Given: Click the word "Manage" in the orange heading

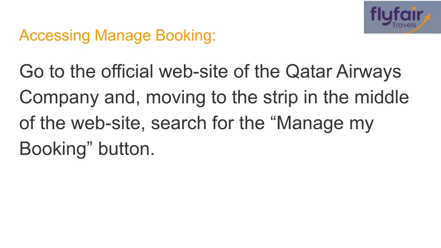Looking at the screenshot, I should [x=123, y=36].
